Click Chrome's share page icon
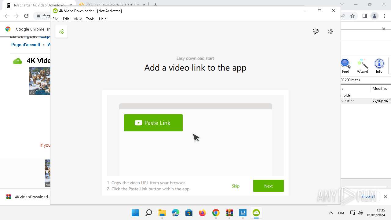Image resolution: width=391 pixels, height=220 pixels. (343, 16)
